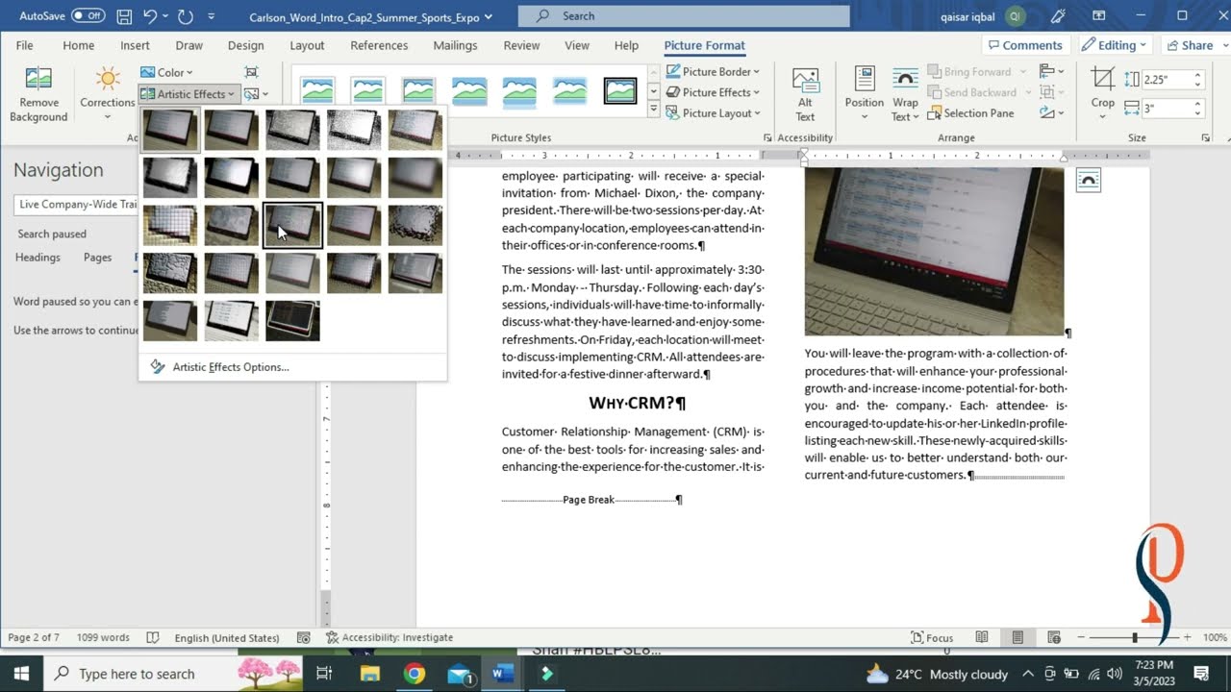
Task: Open the Selection Pane
Action: pyautogui.click(x=970, y=113)
